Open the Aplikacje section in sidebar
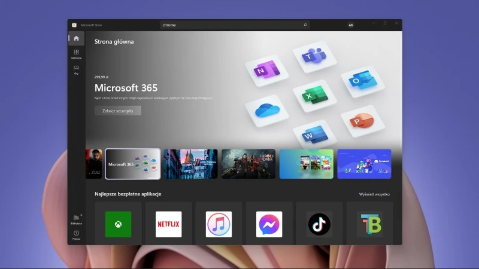The height and width of the screenshot is (269, 479). 77,54
